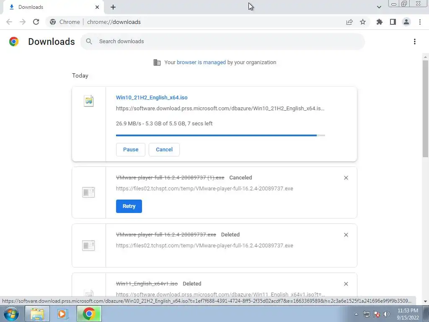Share this page via the share icon

click(349, 22)
